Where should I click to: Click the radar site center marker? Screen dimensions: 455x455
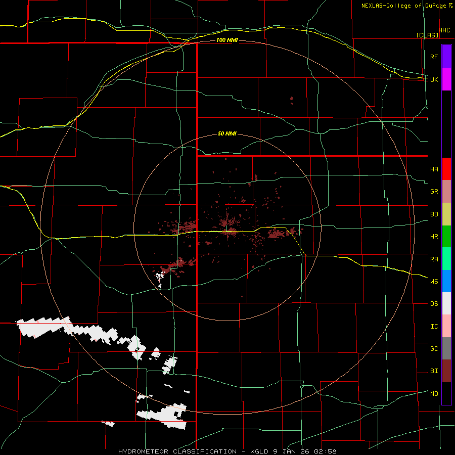click(x=226, y=229)
